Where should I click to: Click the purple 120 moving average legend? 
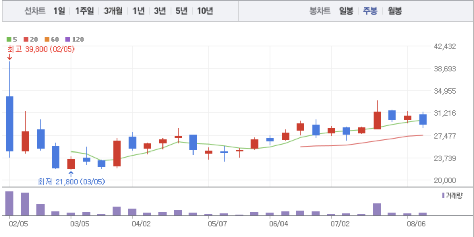pyautogui.click(x=75, y=39)
